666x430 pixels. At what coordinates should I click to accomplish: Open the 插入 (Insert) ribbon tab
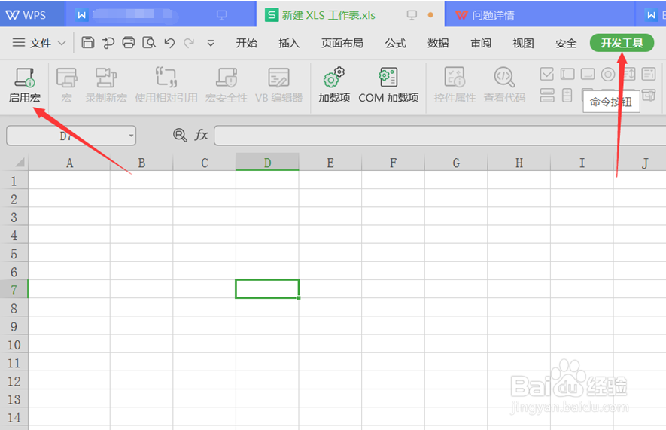pyautogui.click(x=289, y=43)
